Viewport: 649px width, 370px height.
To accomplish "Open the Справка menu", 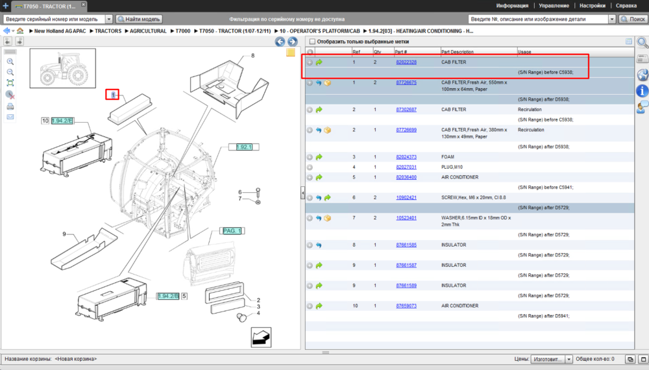I will coord(626,6).
